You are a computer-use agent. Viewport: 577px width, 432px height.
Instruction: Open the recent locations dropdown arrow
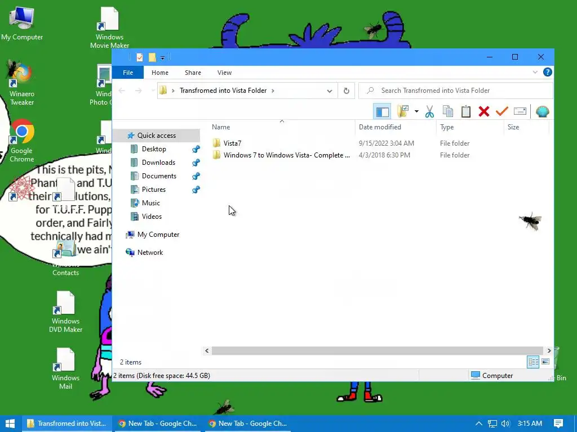(x=153, y=91)
